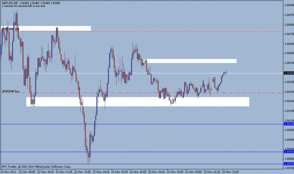Click the blue 1.55819 price tag
294x174 pixels.
coord(289,164)
